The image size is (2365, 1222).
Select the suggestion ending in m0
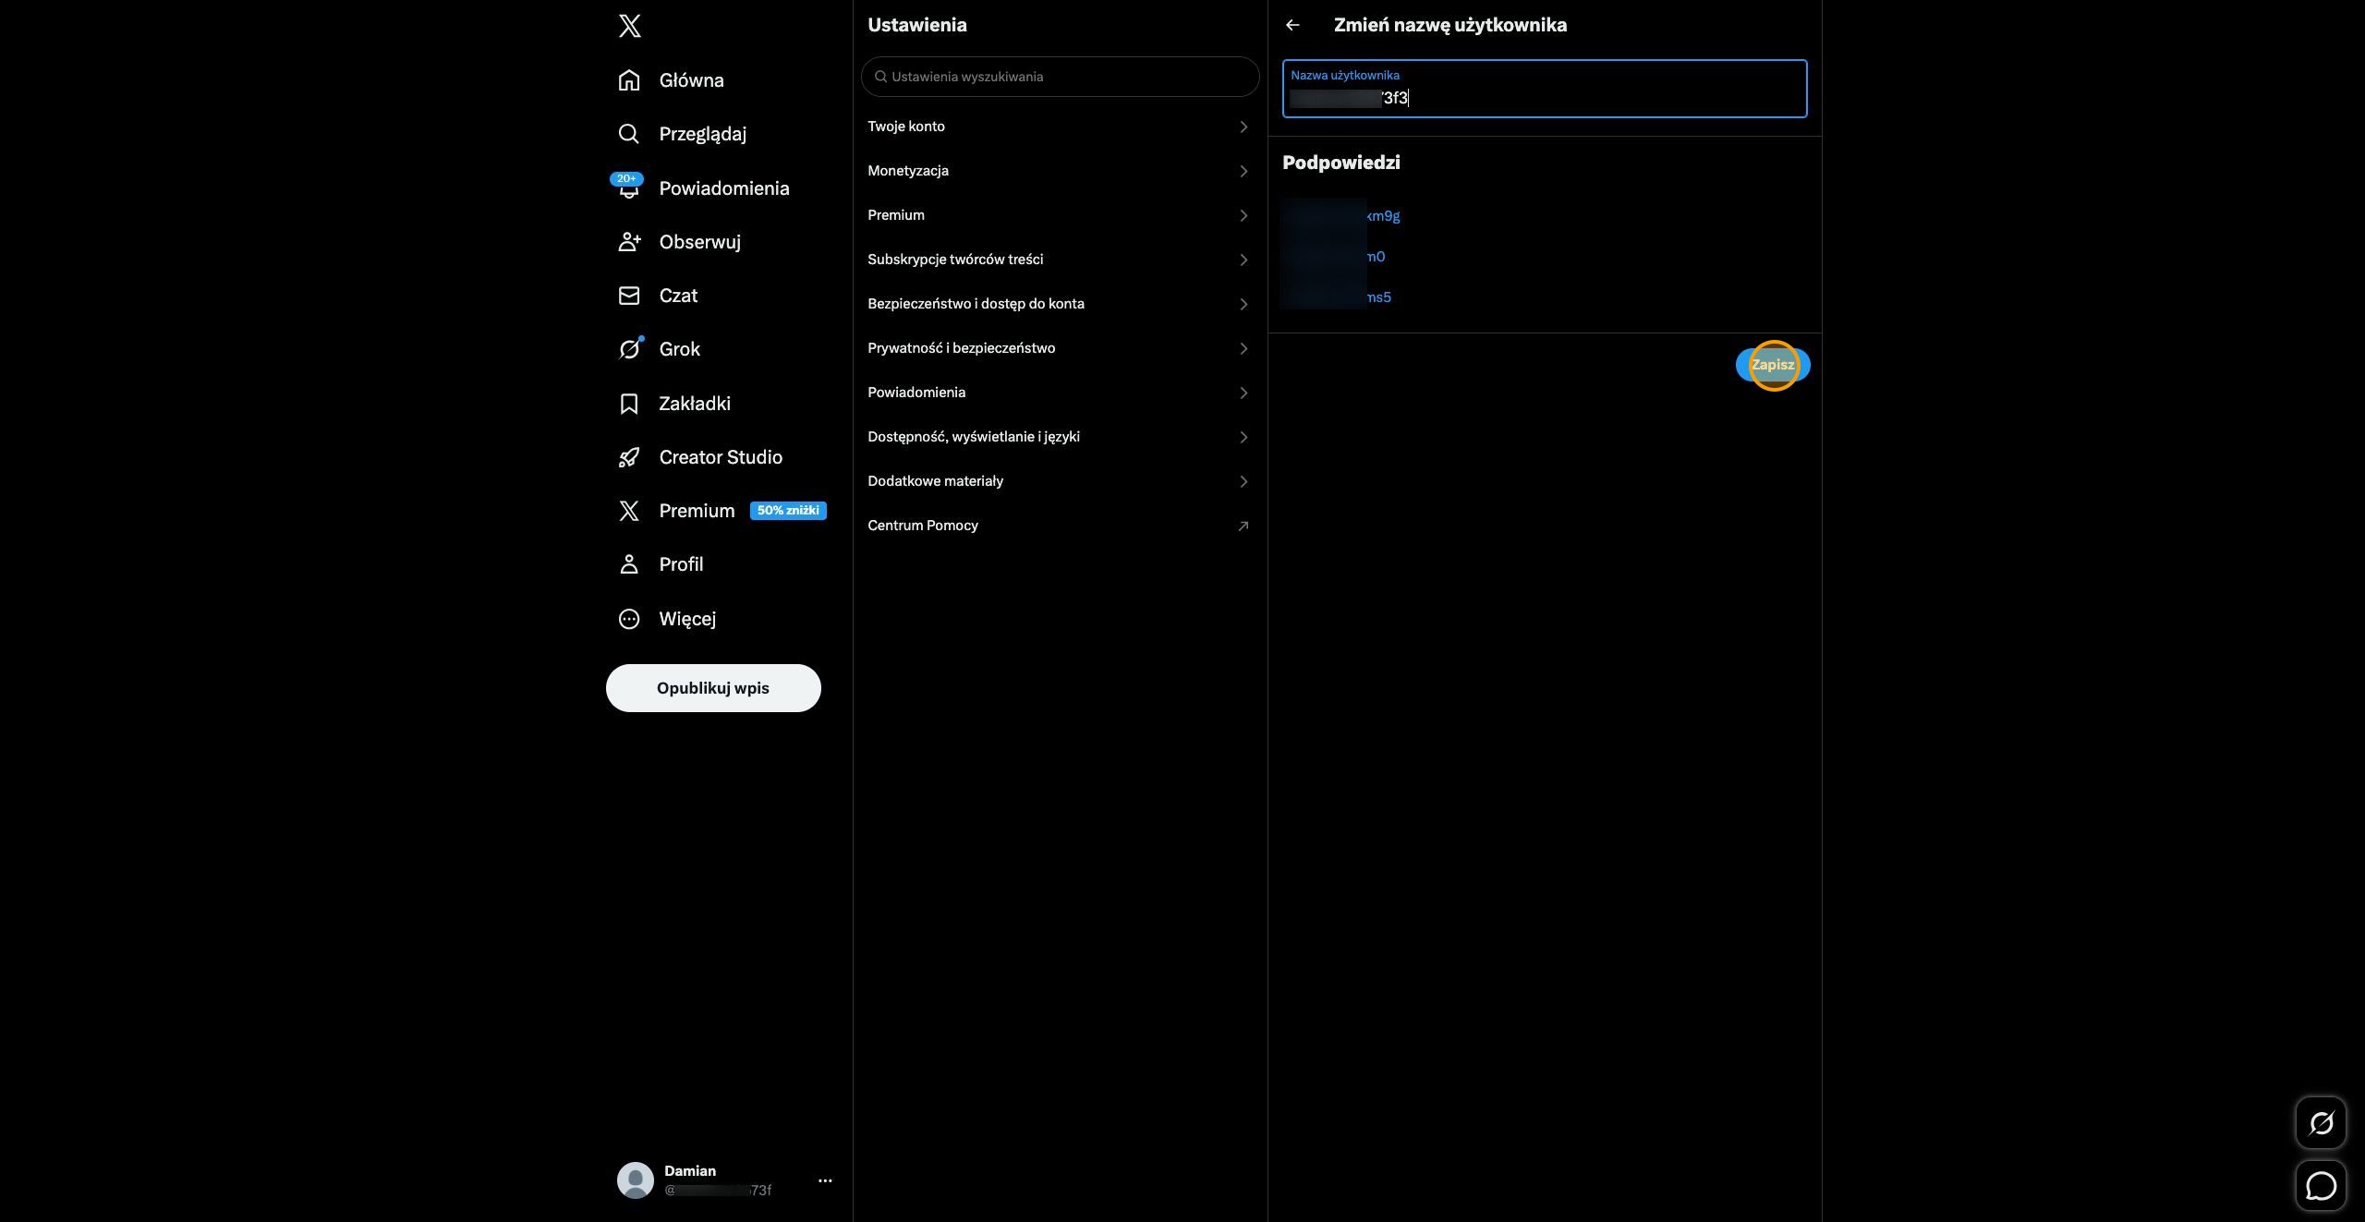(x=1334, y=257)
